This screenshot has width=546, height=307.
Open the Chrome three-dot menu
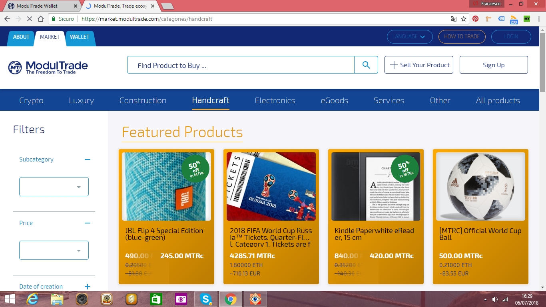pyautogui.click(x=539, y=19)
